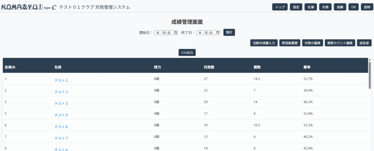Viewport: 374px width, 151px height.
Task: Go to トップ page
Action: (x=280, y=7)
